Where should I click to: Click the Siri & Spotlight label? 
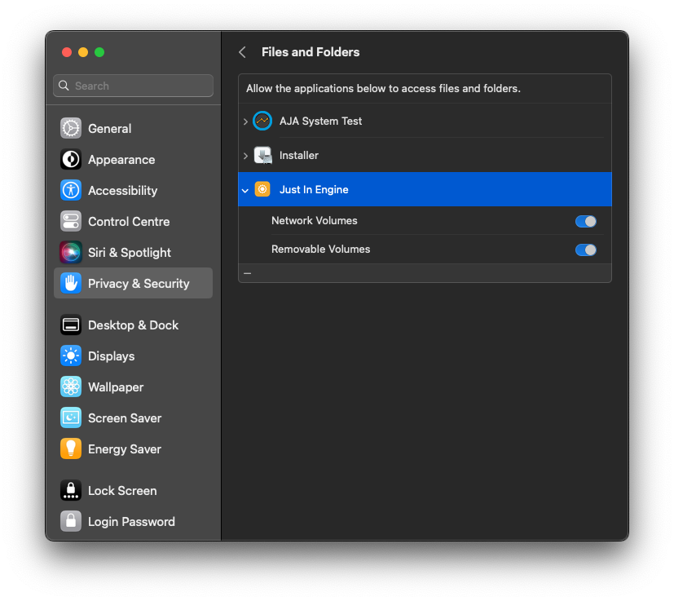(130, 252)
